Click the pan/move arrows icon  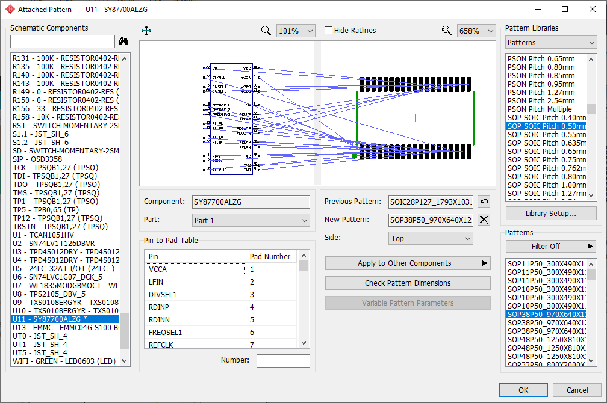146,31
